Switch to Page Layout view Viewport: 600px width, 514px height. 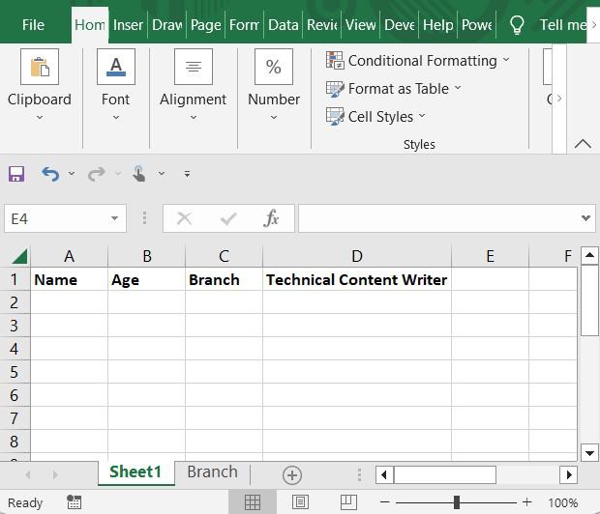pyautogui.click(x=300, y=502)
